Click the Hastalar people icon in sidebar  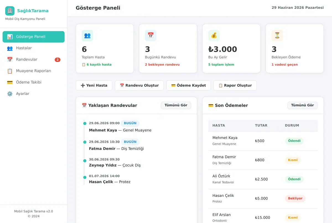pyautogui.click(x=10, y=48)
